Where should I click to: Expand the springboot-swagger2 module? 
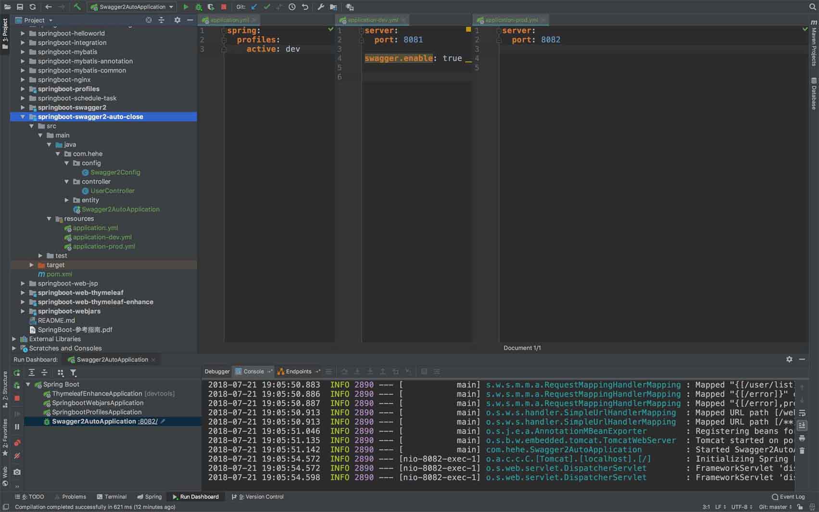coord(23,108)
